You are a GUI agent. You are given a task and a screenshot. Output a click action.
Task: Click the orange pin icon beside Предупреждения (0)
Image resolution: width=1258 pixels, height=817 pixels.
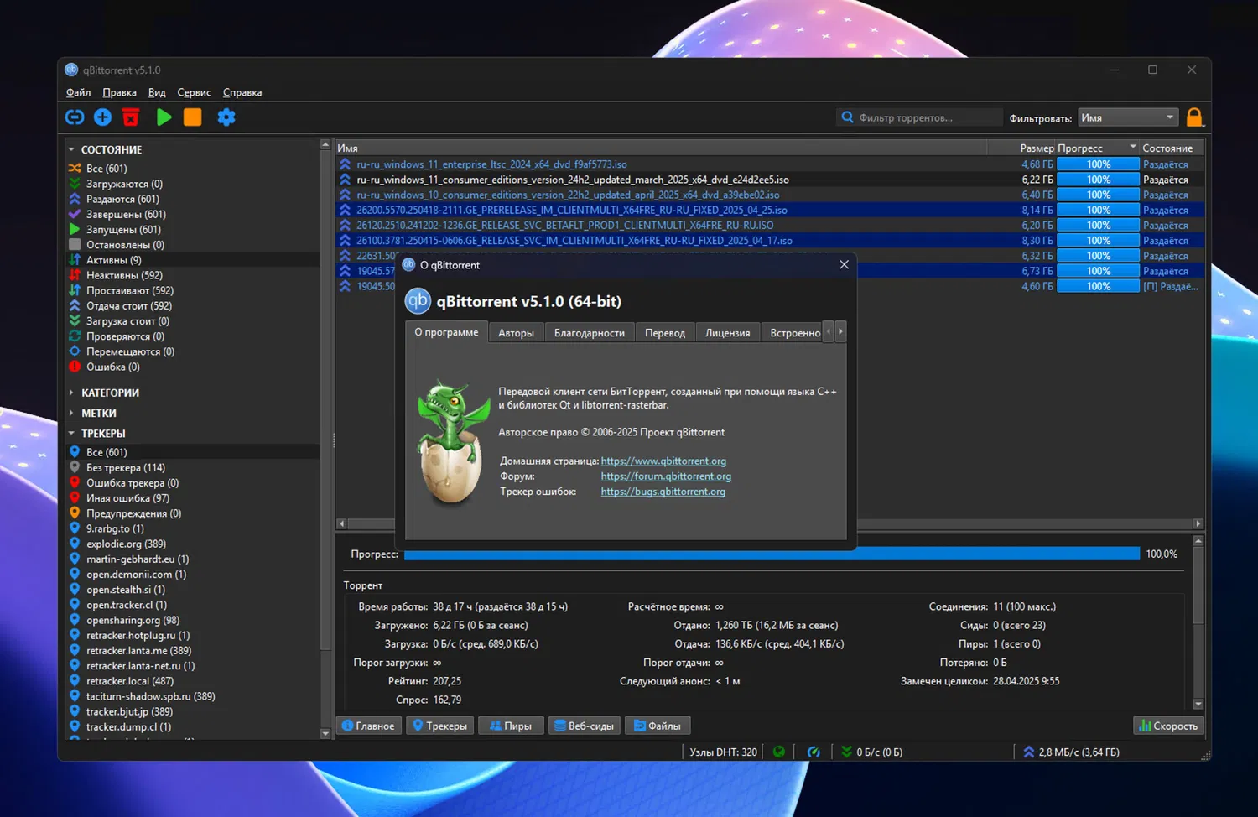(75, 513)
